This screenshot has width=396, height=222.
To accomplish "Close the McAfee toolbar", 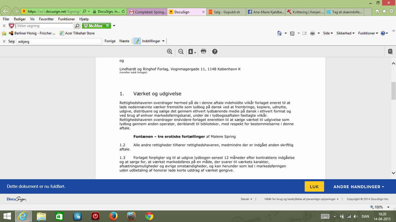I will [4, 26].
